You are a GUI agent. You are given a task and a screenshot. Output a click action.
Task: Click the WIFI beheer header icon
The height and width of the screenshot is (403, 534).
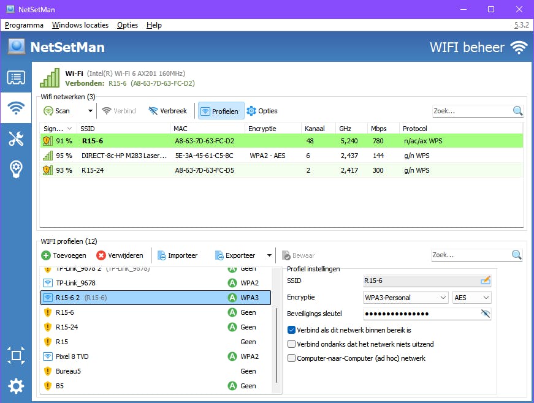[519, 47]
